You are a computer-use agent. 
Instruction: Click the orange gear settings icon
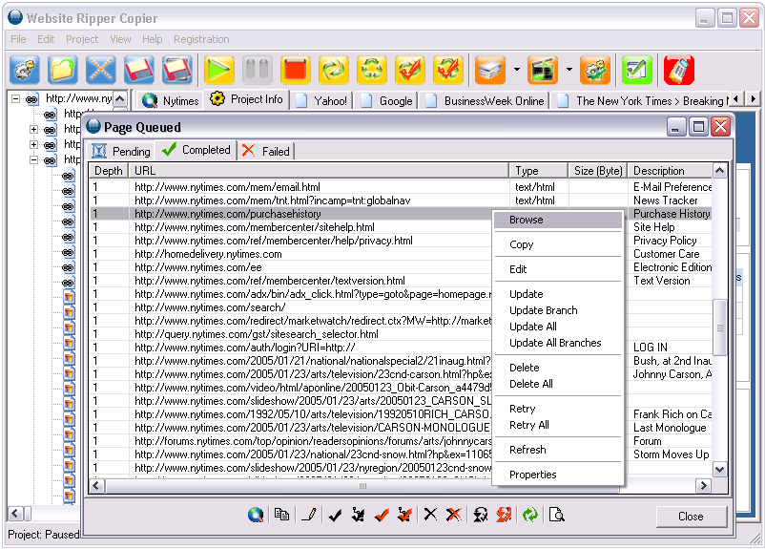pos(595,70)
